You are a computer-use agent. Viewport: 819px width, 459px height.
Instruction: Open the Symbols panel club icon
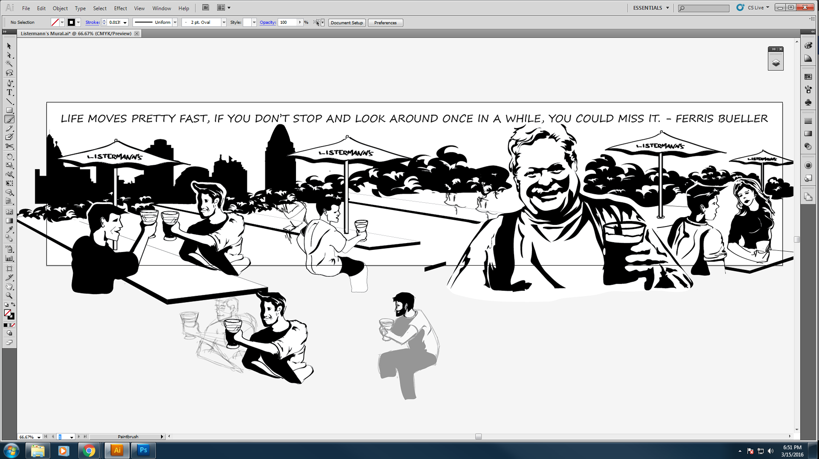click(808, 103)
